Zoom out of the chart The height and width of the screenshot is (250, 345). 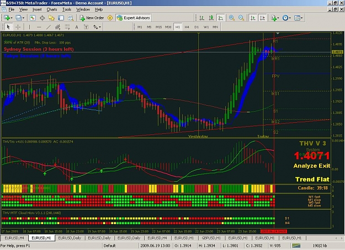coord(241,18)
